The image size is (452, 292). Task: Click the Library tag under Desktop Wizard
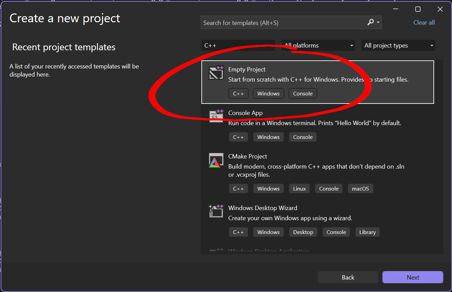point(367,232)
